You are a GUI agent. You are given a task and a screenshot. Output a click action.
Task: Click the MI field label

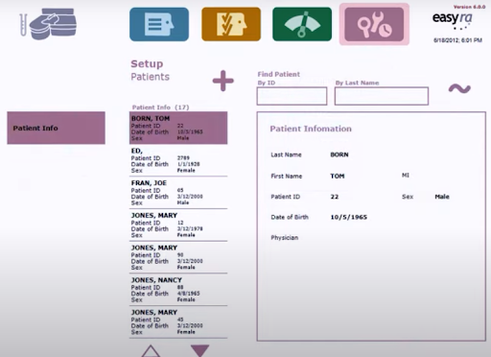click(x=406, y=176)
